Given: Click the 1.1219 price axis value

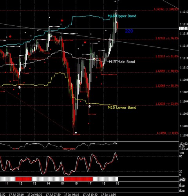Looking at the screenshot, I should click(x=184, y=12).
